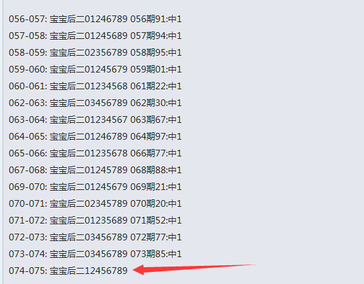Image resolution: width=364 pixels, height=284 pixels.
Task: Select the last 074-075 line with 12456789
Action: click(x=68, y=271)
